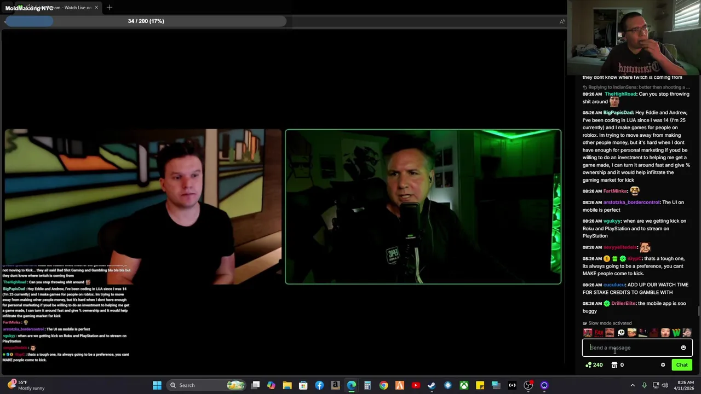Pick the last quick emote in row
This screenshot has height=394, width=701.
pos(687,333)
